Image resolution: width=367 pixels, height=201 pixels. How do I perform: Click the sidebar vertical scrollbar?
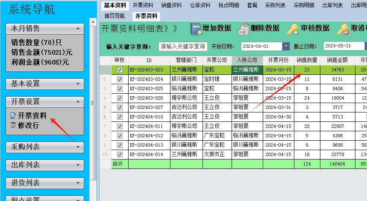tap(93, 103)
